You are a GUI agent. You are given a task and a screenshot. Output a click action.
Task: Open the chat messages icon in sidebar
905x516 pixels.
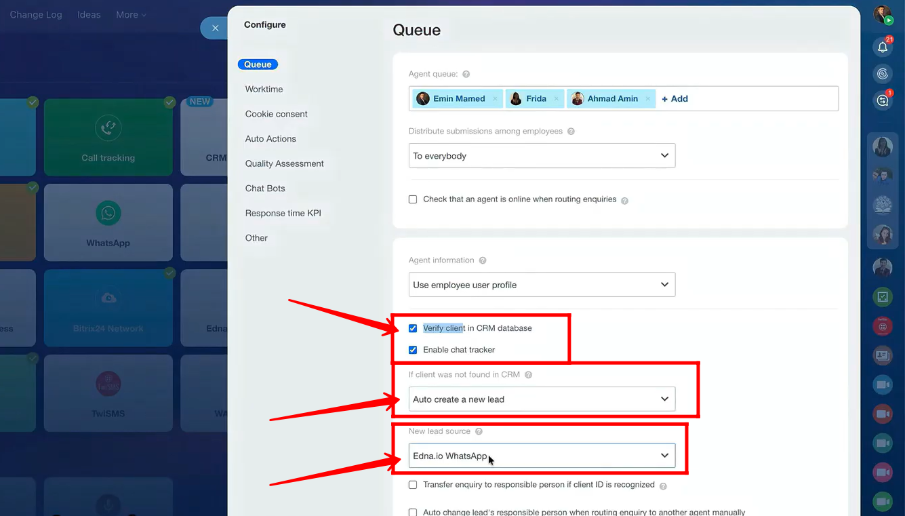[x=882, y=100]
